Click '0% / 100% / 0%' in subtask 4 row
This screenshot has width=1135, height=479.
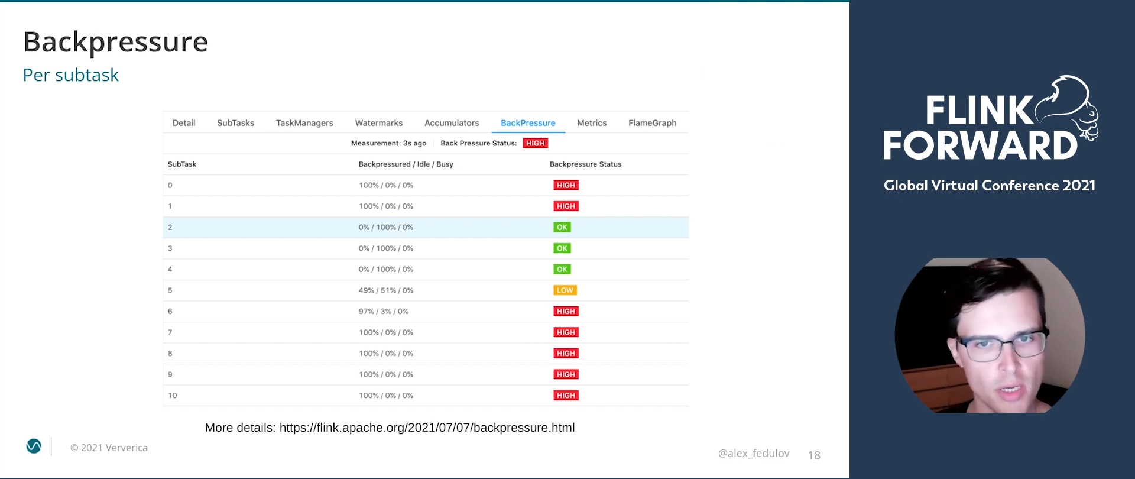pyautogui.click(x=386, y=269)
